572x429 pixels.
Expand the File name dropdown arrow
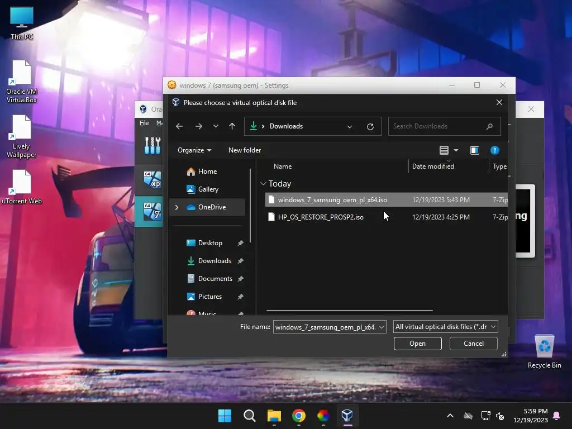coord(382,327)
